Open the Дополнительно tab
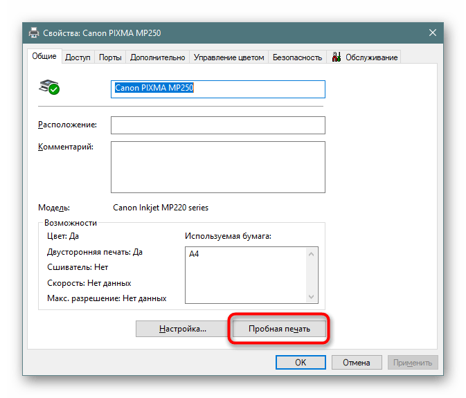This screenshot has width=466, height=398. pos(157,58)
